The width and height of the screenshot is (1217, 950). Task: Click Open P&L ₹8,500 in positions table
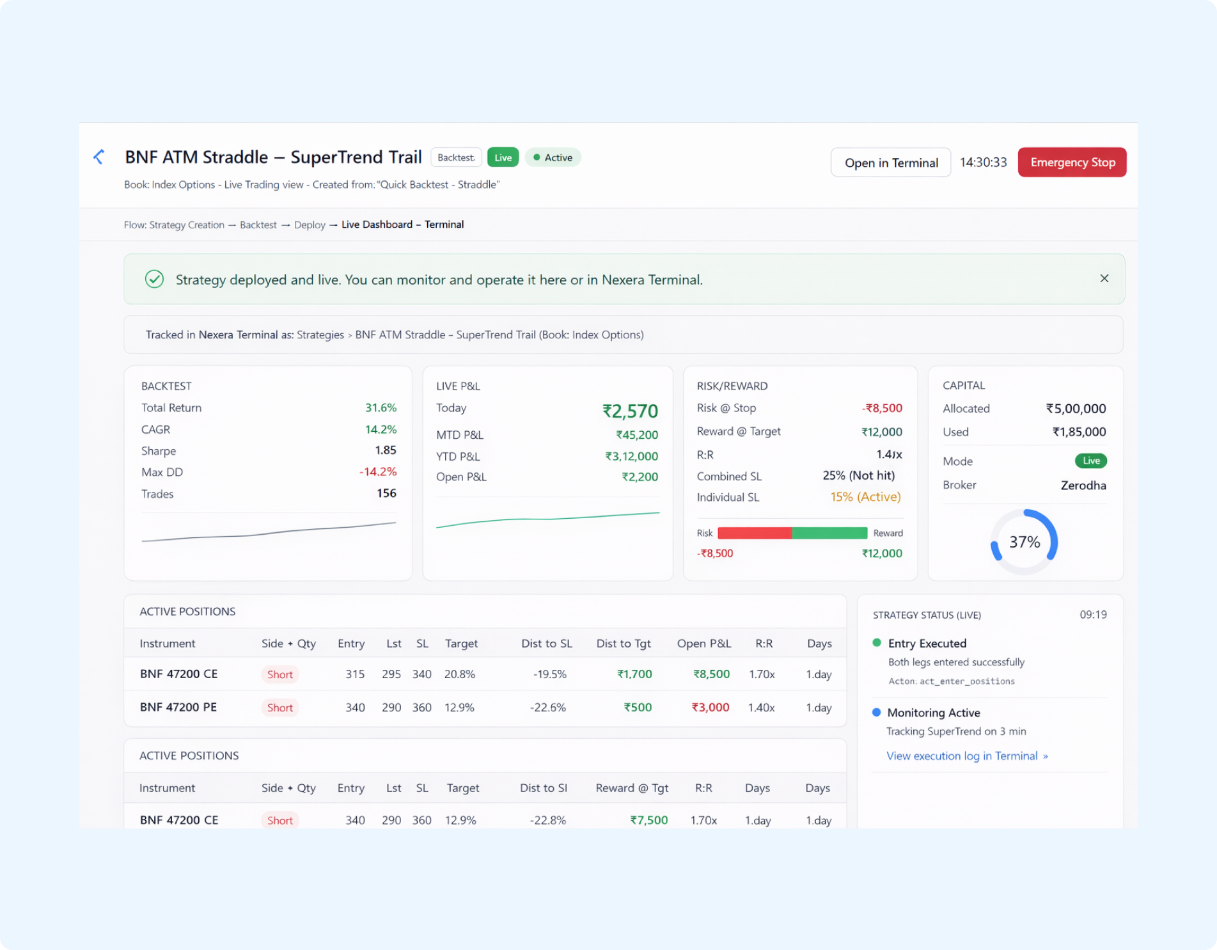(x=711, y=674)
